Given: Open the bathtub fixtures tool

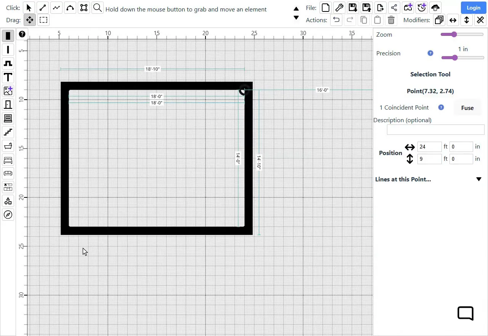Looking at the screenshot, I should pos(8,146).
